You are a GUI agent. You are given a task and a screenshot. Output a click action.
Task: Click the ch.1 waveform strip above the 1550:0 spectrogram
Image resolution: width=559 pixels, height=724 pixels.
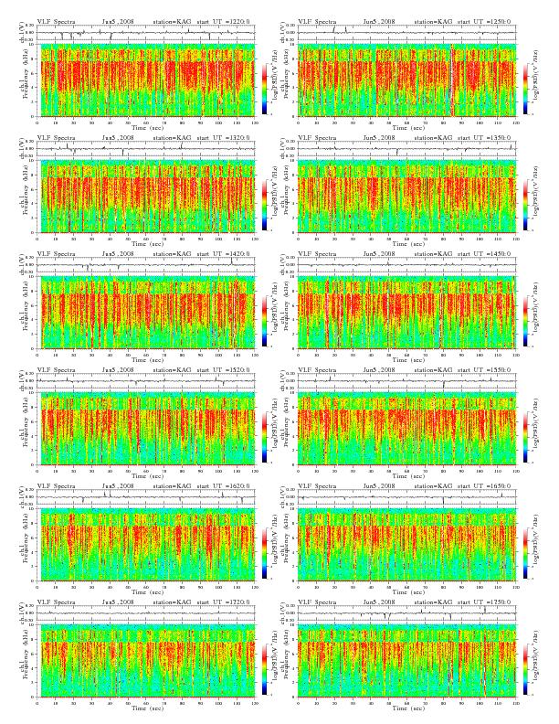(x=406, y=381)
